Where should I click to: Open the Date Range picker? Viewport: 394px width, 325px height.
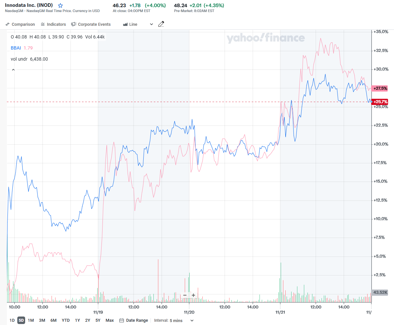[x=134, y=320]
